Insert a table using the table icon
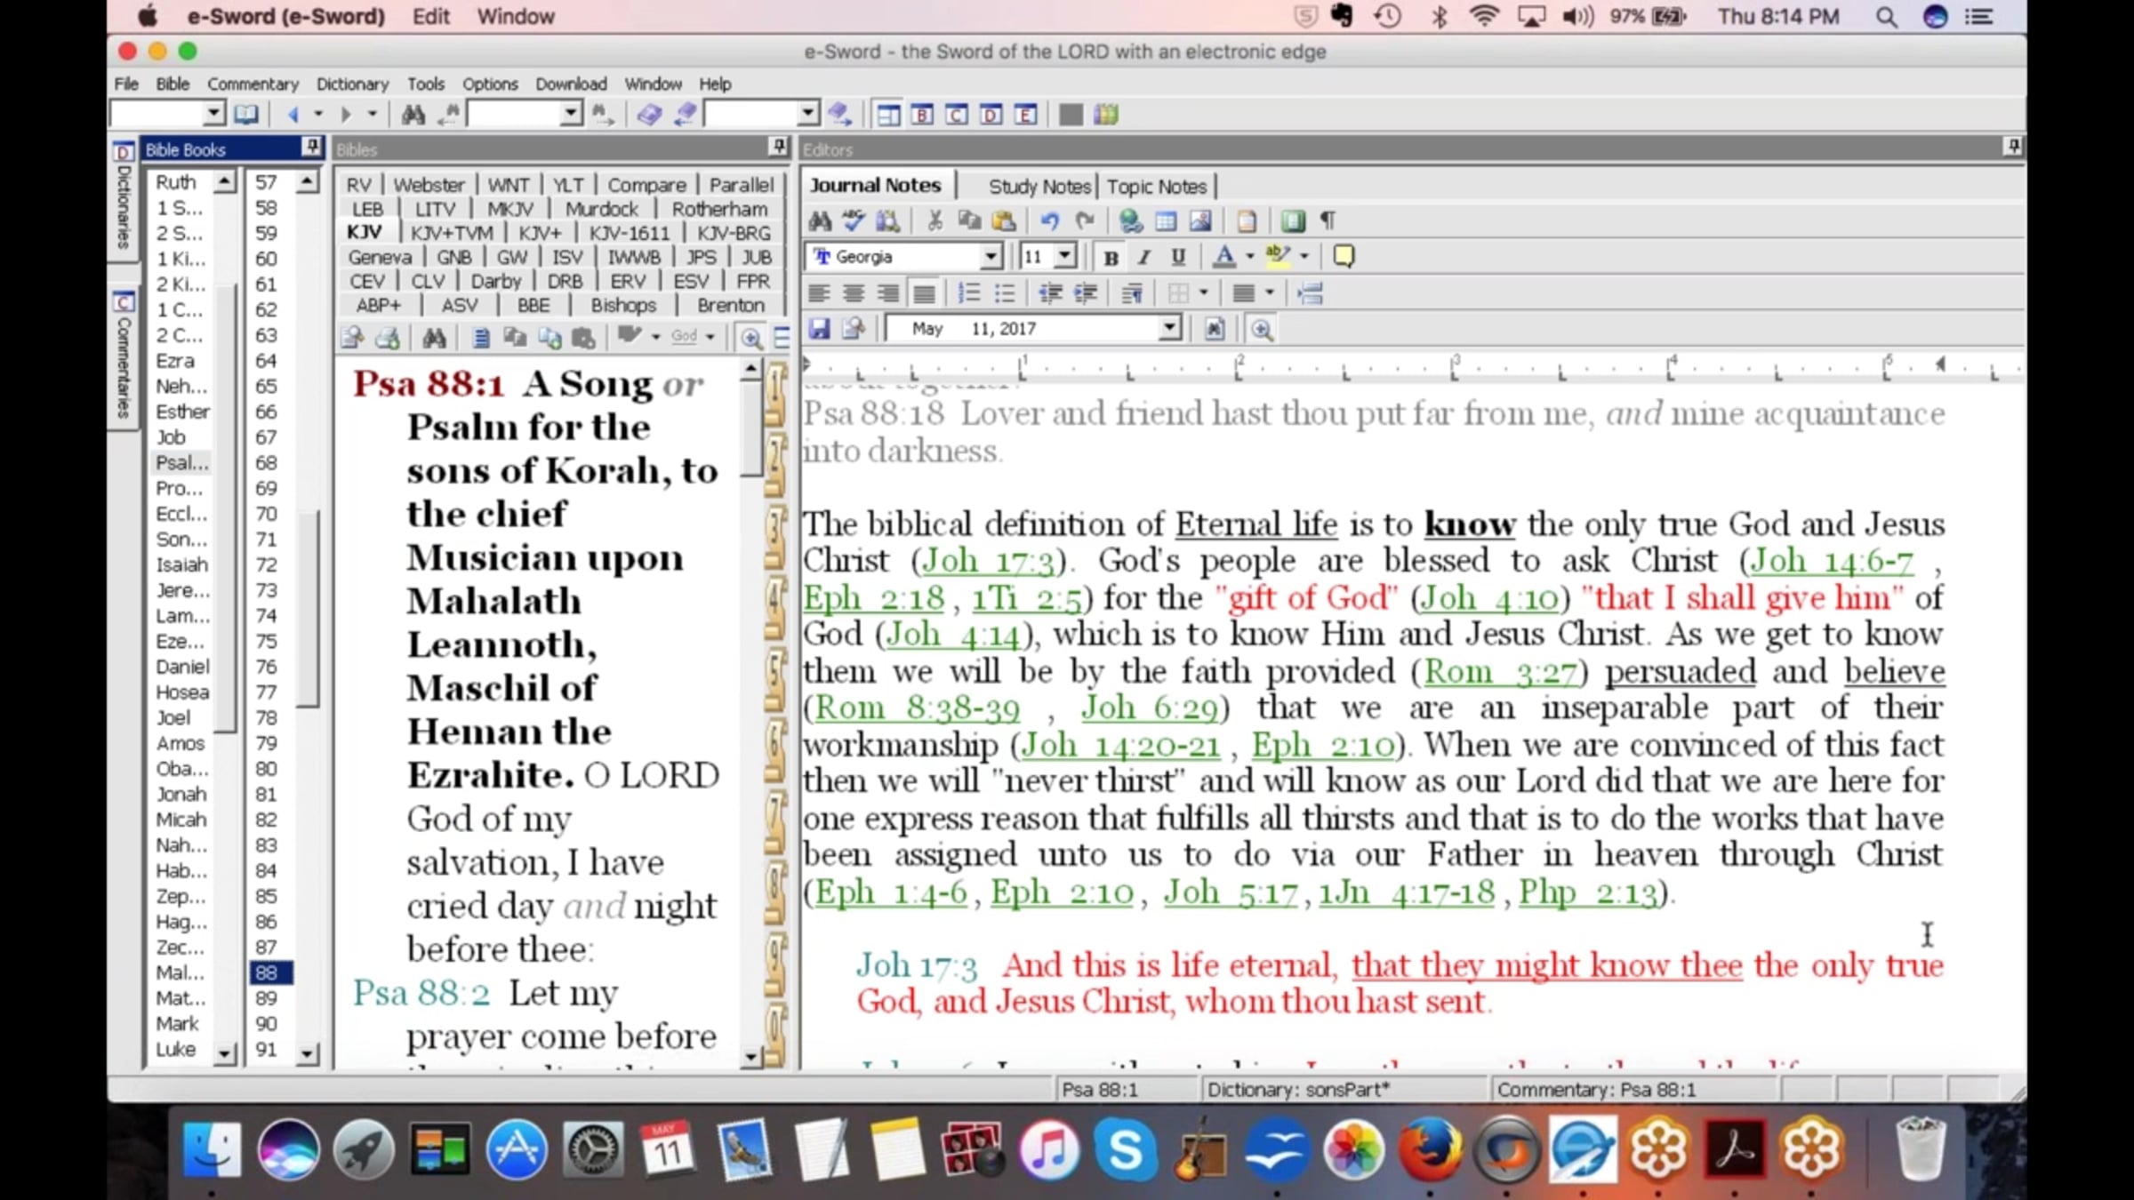 coord(1165,221)
